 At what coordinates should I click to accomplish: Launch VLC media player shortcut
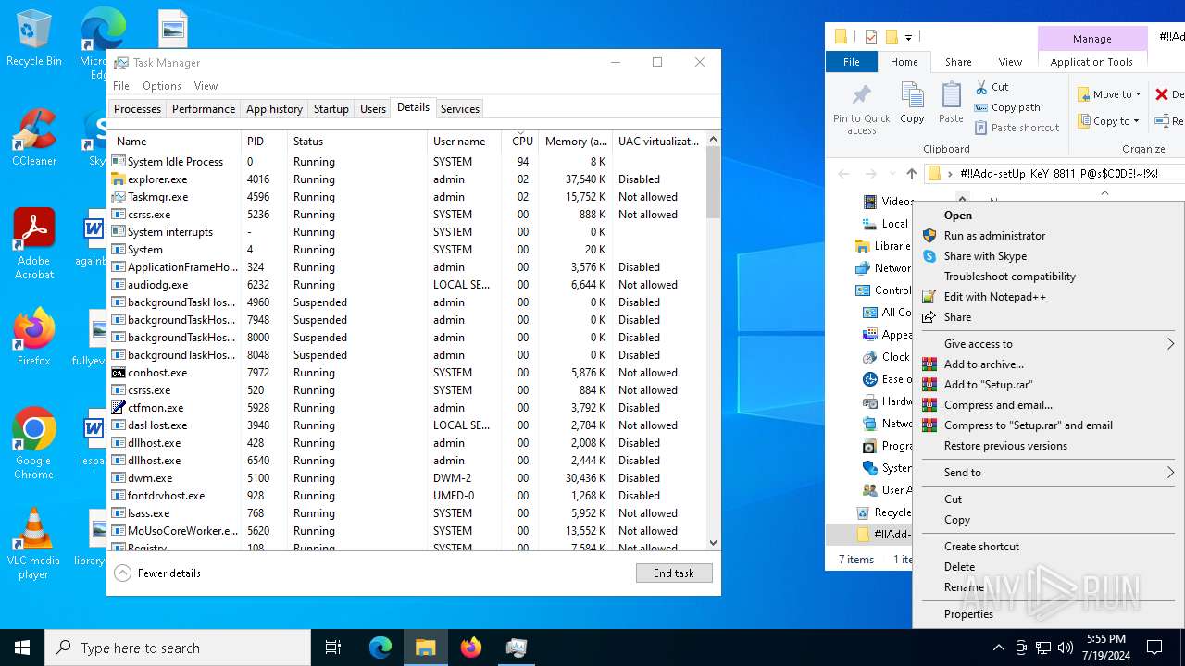[33, 543]
